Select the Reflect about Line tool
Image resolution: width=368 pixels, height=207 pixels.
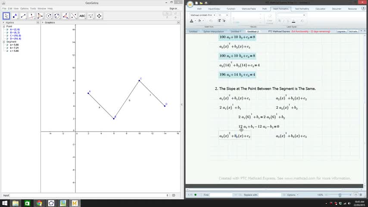click(74, 16)
